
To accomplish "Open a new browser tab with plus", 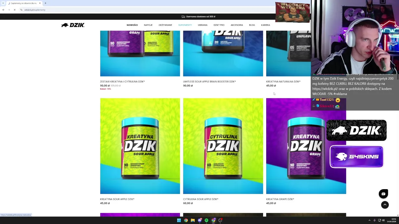I will [46, 3].
